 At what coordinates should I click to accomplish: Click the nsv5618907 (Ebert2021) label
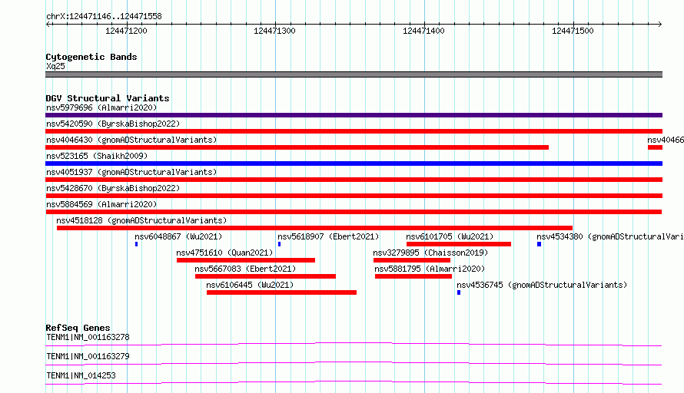tap(328, 236)
